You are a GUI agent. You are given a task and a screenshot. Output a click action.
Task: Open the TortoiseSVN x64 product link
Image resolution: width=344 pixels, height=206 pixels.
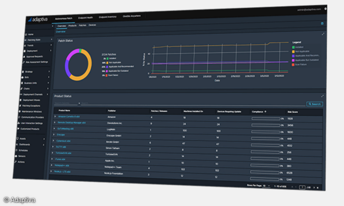(63, 153)
